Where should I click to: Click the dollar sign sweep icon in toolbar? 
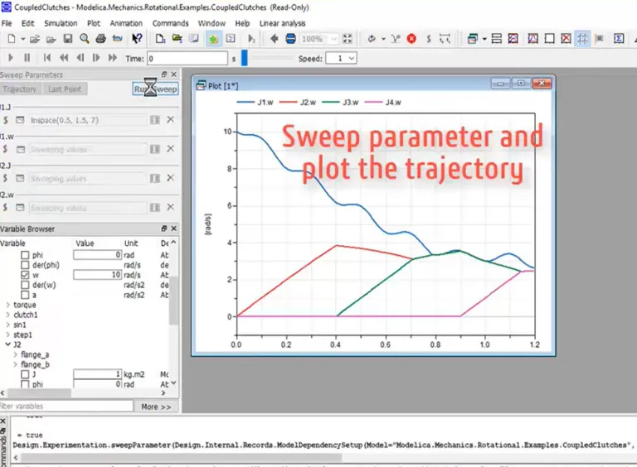point(429,39)
